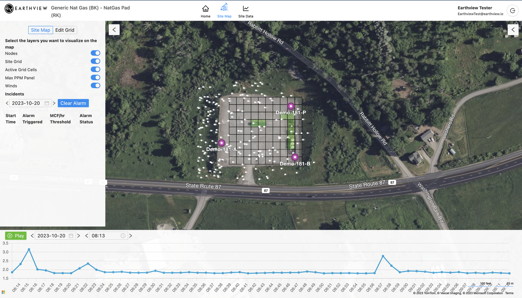
Task: Select the Site Map tab
Action: pos(40,30)
